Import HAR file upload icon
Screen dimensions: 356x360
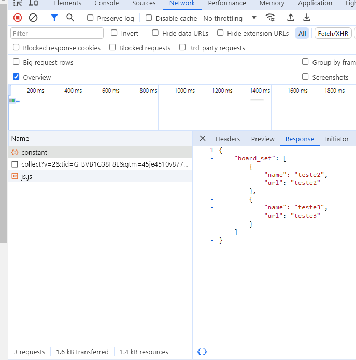tap(291, 18)
